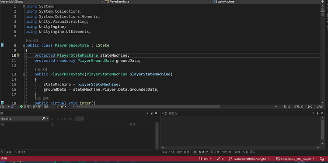
Task: Switch to the 오류 목록 tab
Action: (x=249, y=152)
